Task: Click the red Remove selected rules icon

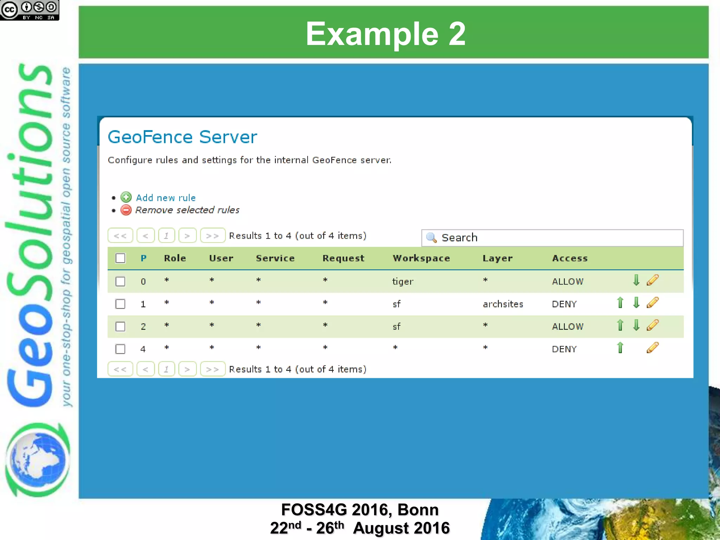Action: pyautogui.click(x=126, y=210)
